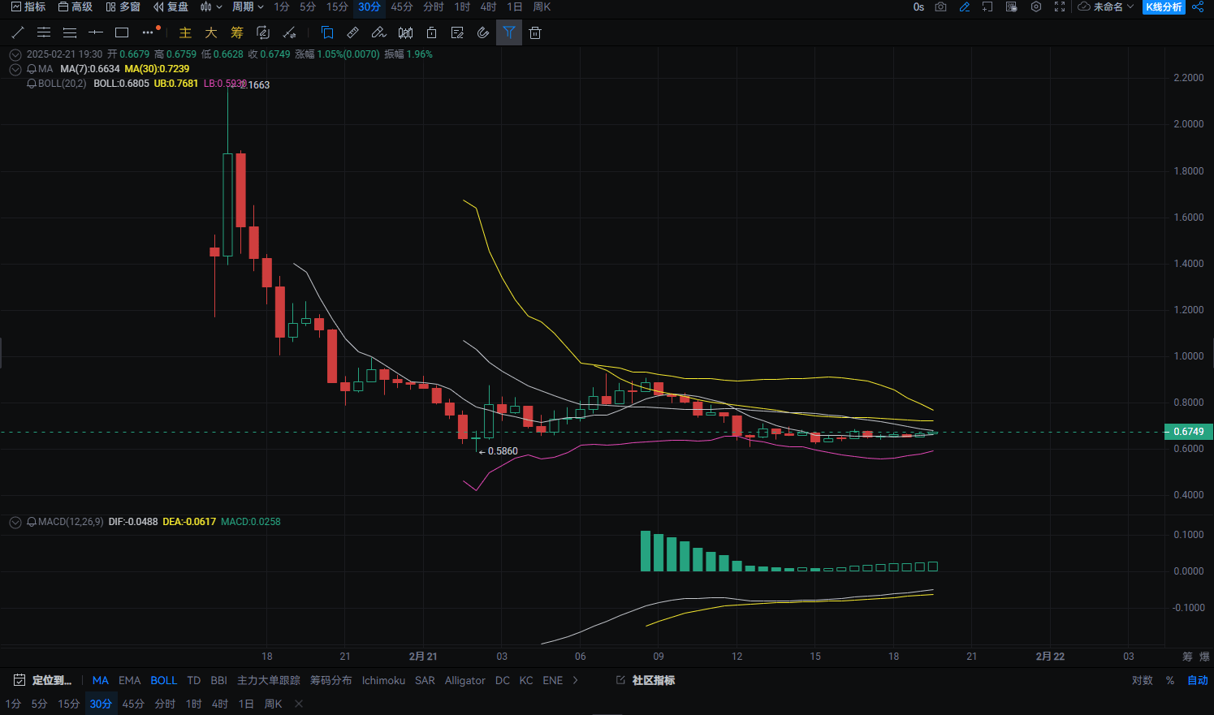Collapse the OHLC info row chevron
This screenshot has height=715, width=1214.
tap(15, 54)
